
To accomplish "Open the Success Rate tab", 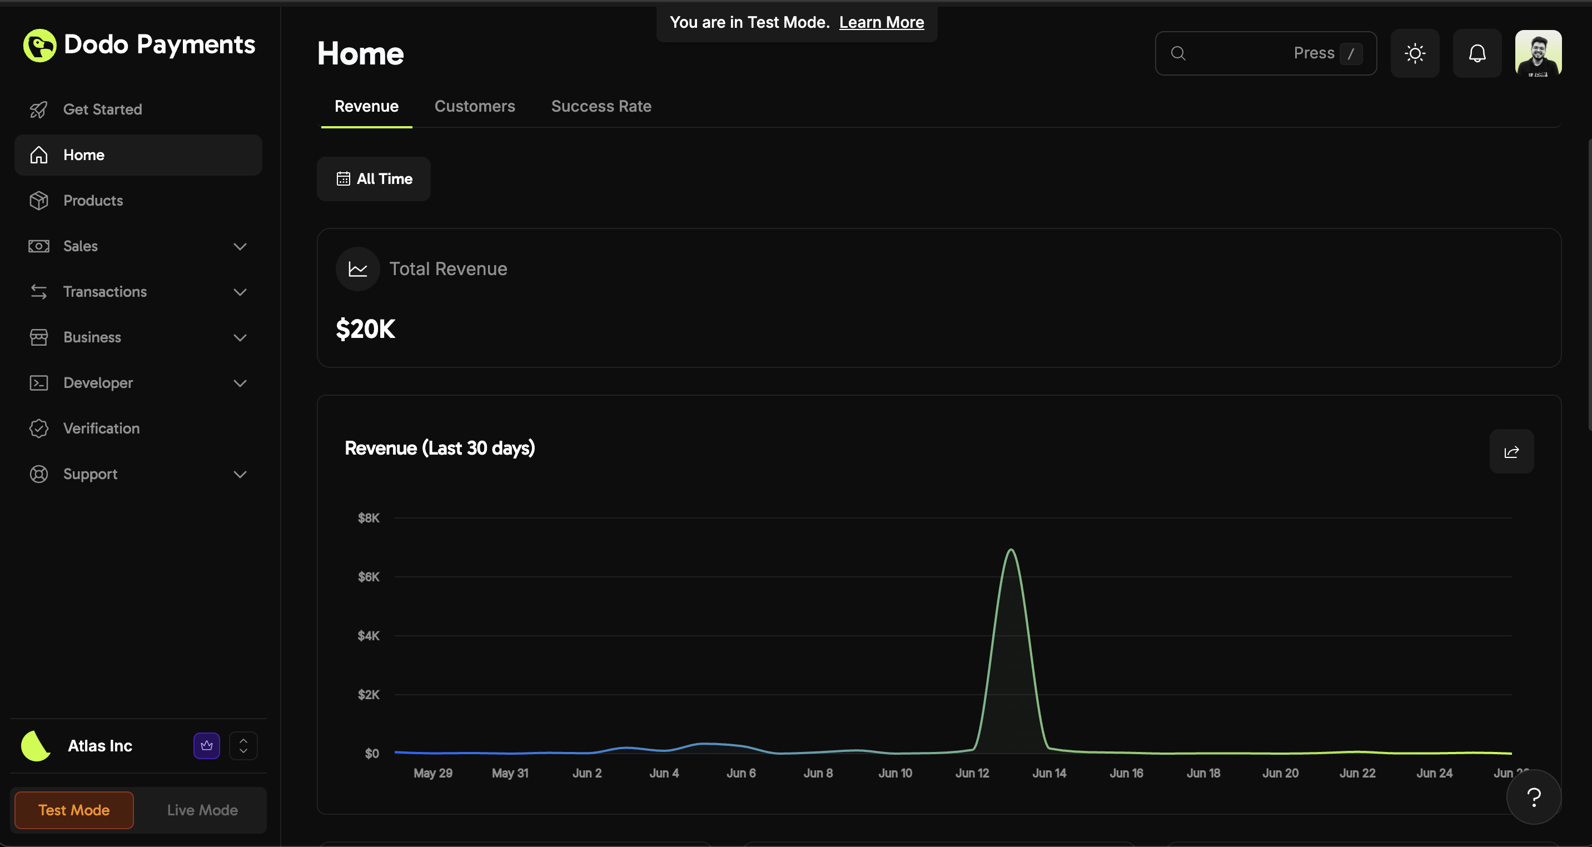I will [601, 106].
